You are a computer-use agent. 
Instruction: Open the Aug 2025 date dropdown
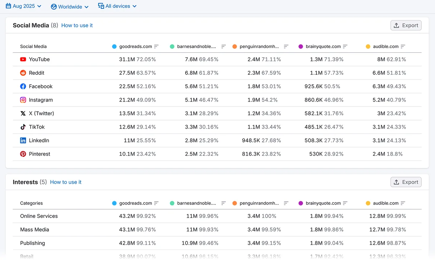click(24, 6)
